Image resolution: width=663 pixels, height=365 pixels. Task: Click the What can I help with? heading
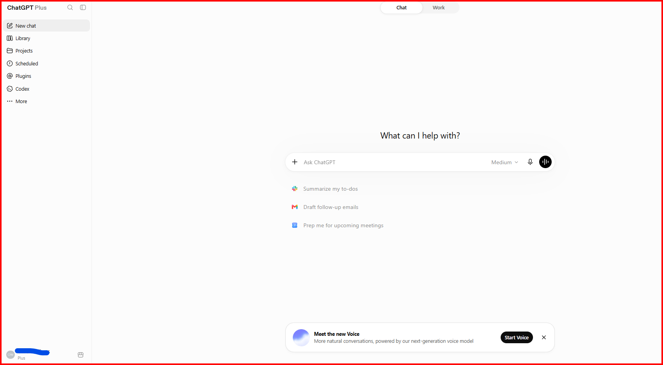click(x=420, y=135)
